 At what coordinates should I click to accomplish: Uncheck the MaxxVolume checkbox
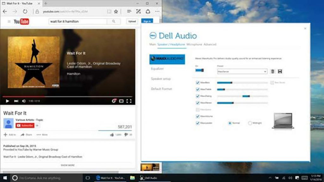click(x=197, y=116)
